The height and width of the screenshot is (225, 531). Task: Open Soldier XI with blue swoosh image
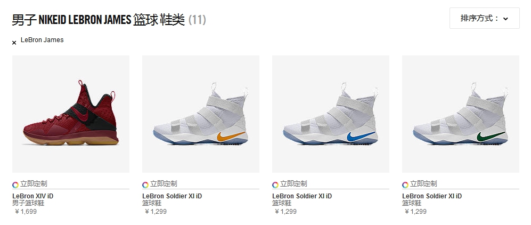(x=331, y=114)
